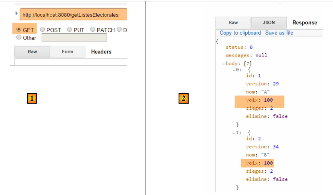Click the custom method field next to Other
333x195 pixels.
[x=74, y=38]
